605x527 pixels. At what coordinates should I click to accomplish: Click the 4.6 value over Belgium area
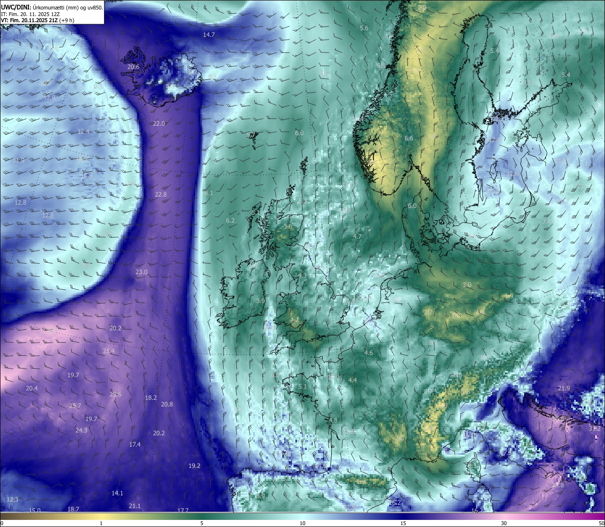click(x=369, y=353)
